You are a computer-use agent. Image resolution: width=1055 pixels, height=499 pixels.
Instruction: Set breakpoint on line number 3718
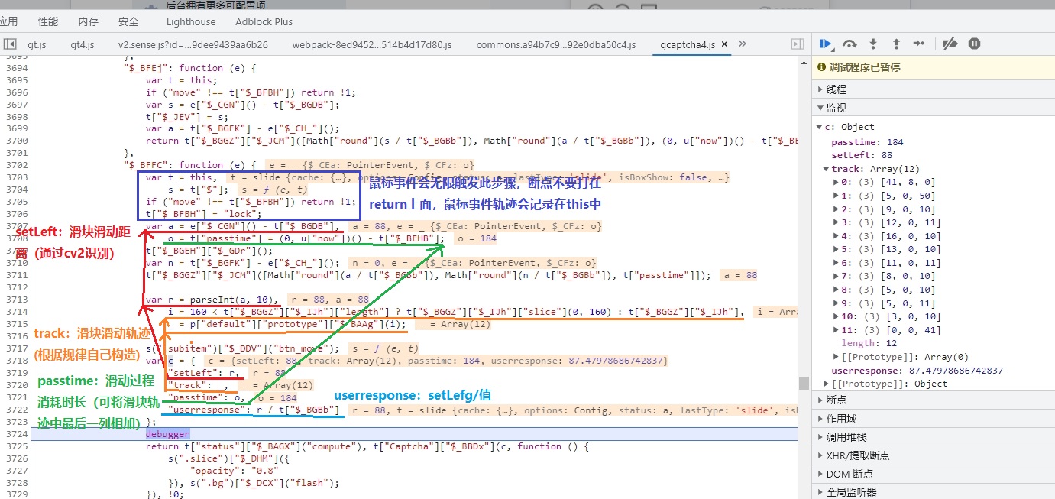point(15,361)
